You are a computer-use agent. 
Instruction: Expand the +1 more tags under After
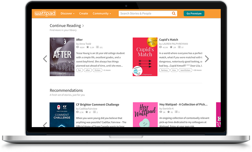(107, 70)
